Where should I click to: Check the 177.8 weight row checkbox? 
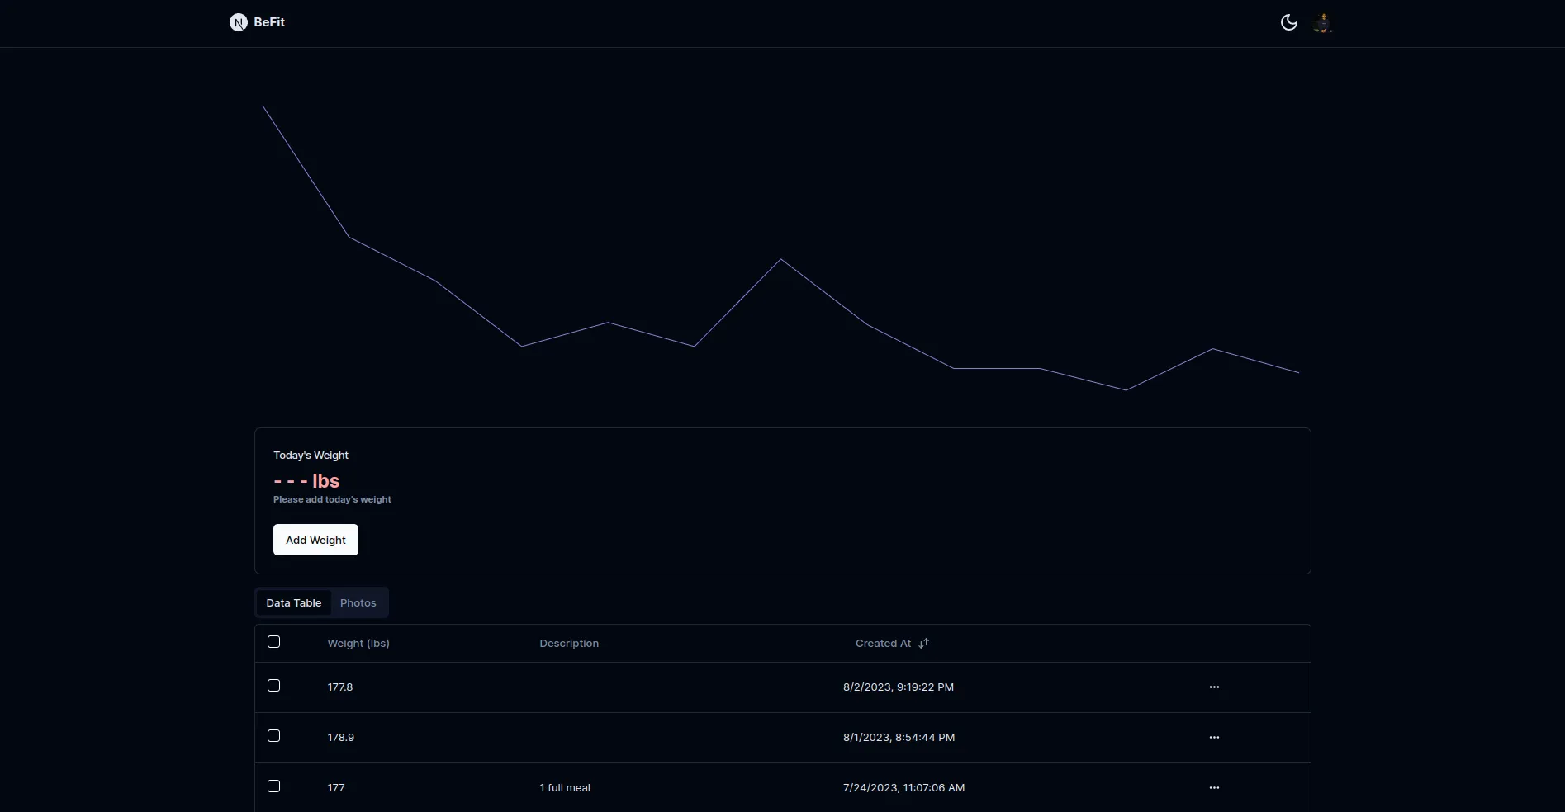point(274,686)
